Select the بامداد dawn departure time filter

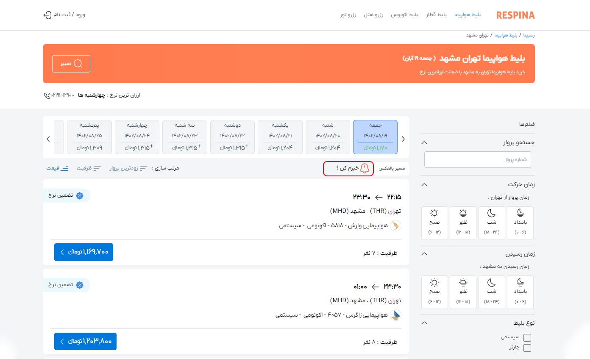[x=520, y=223]
